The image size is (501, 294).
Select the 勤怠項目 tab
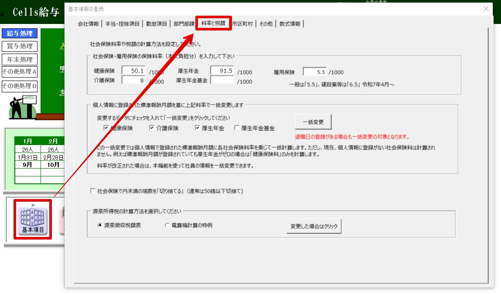(x=157, y=24)
